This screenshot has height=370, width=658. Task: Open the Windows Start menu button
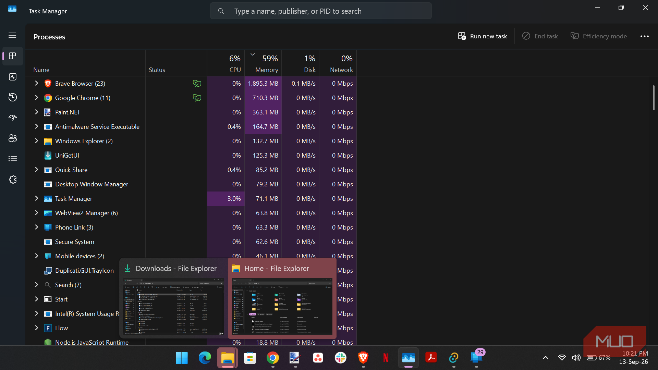[x=182, y=358]
